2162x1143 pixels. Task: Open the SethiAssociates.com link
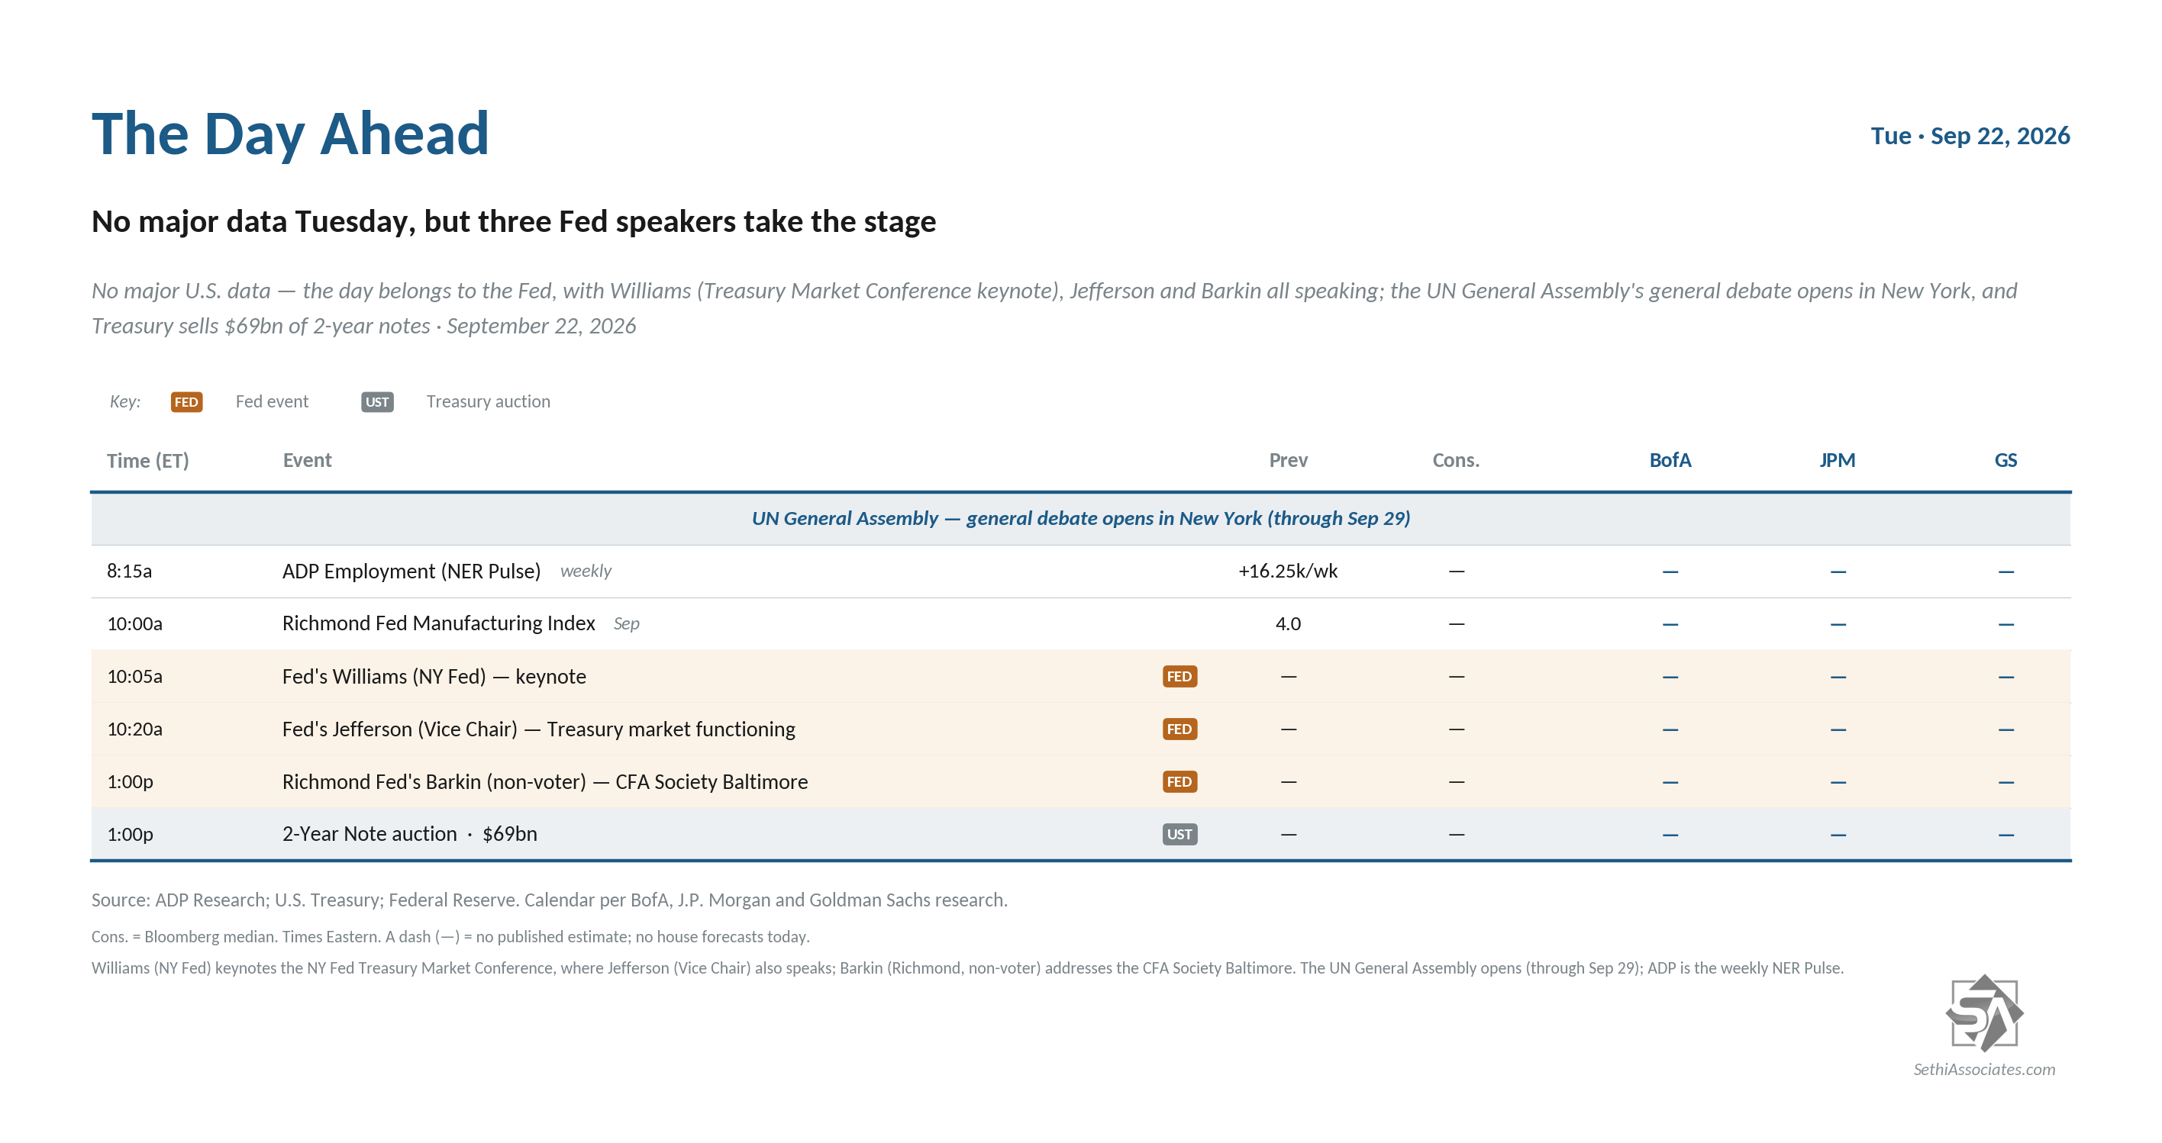coord(1984,1069)
